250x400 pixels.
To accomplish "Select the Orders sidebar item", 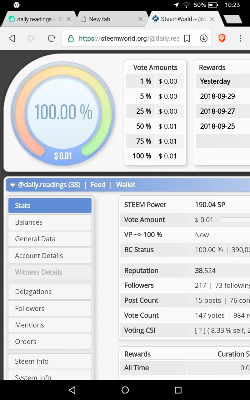I will [x=50, y=342].
